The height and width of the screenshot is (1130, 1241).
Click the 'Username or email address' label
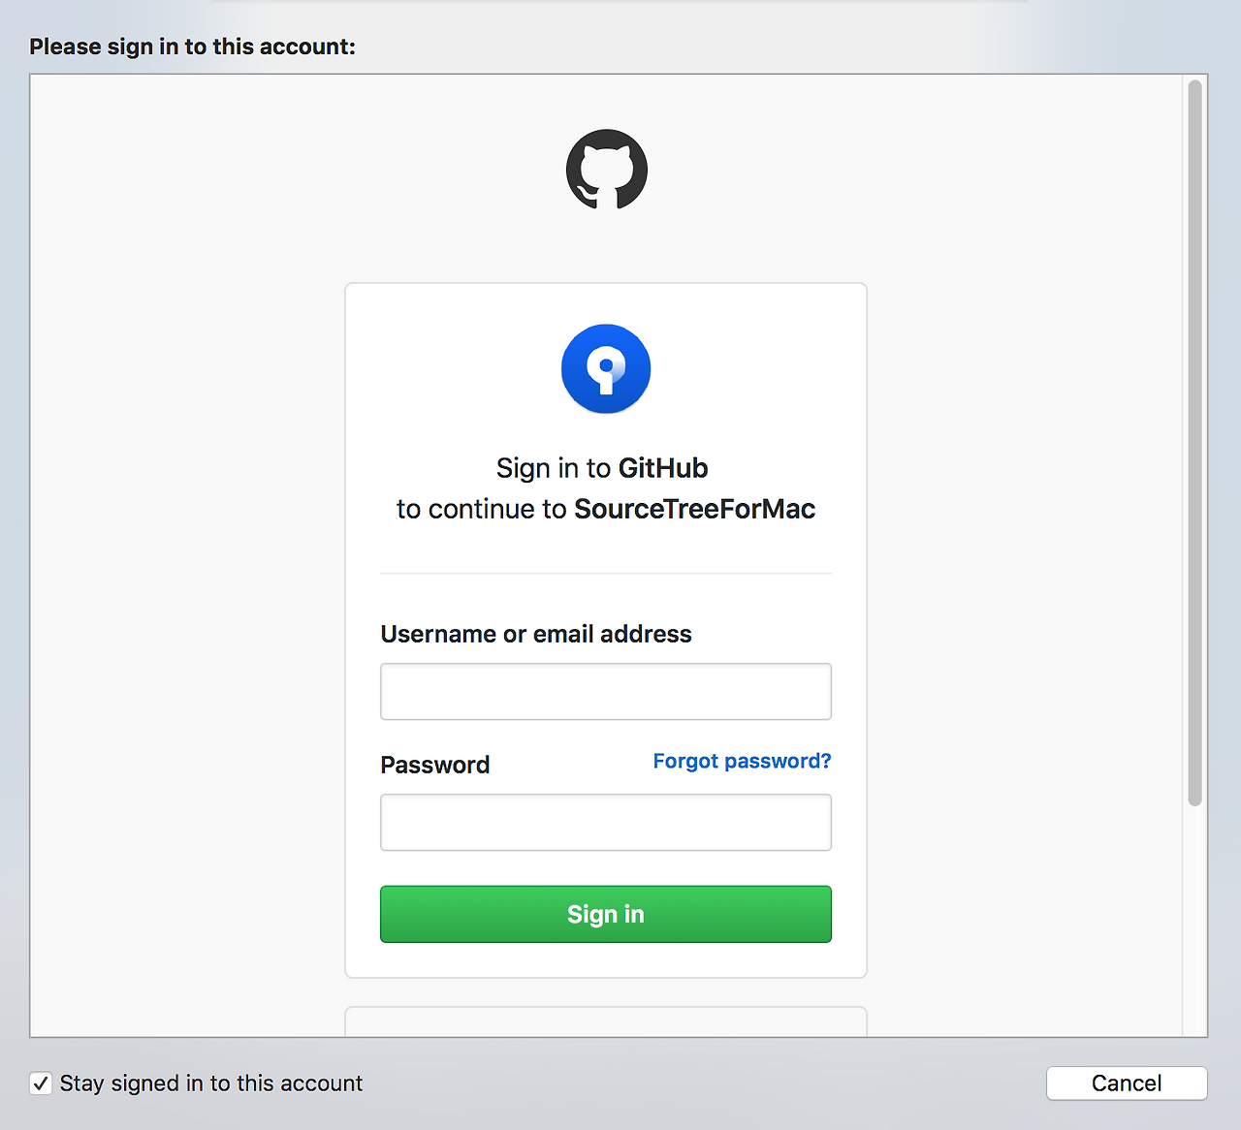click(x=535, y=634)
